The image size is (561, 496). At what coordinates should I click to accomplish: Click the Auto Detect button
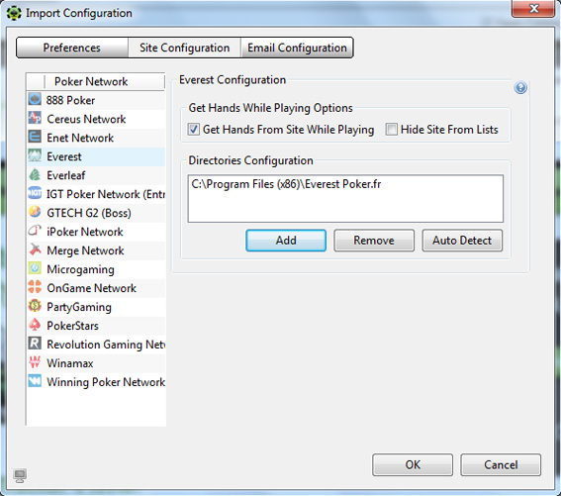click(462, 241)
